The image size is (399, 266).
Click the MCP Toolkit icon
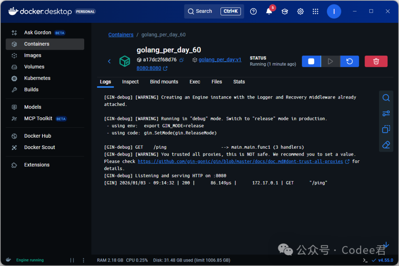[14, 119]
